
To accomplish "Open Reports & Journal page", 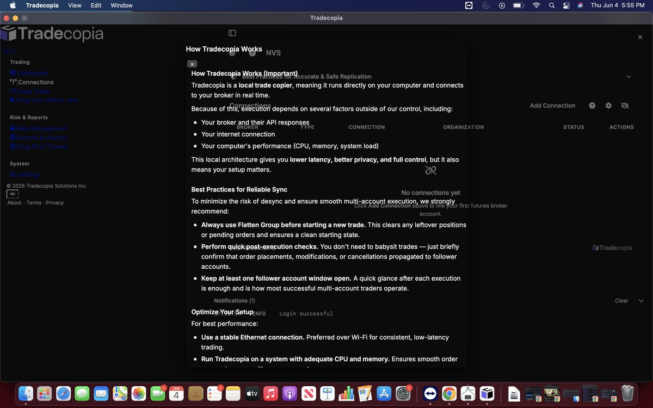I will [x=38, y=138].
